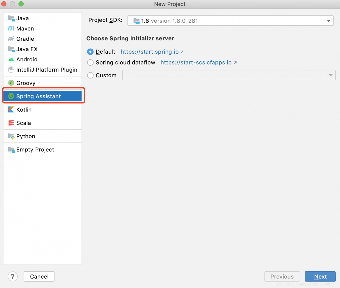Choose Kotlin project type
The image size is (340, 288).
42,109
